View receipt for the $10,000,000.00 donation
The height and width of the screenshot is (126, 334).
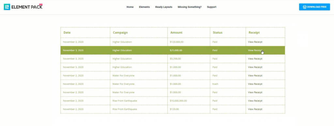point(255,101)
